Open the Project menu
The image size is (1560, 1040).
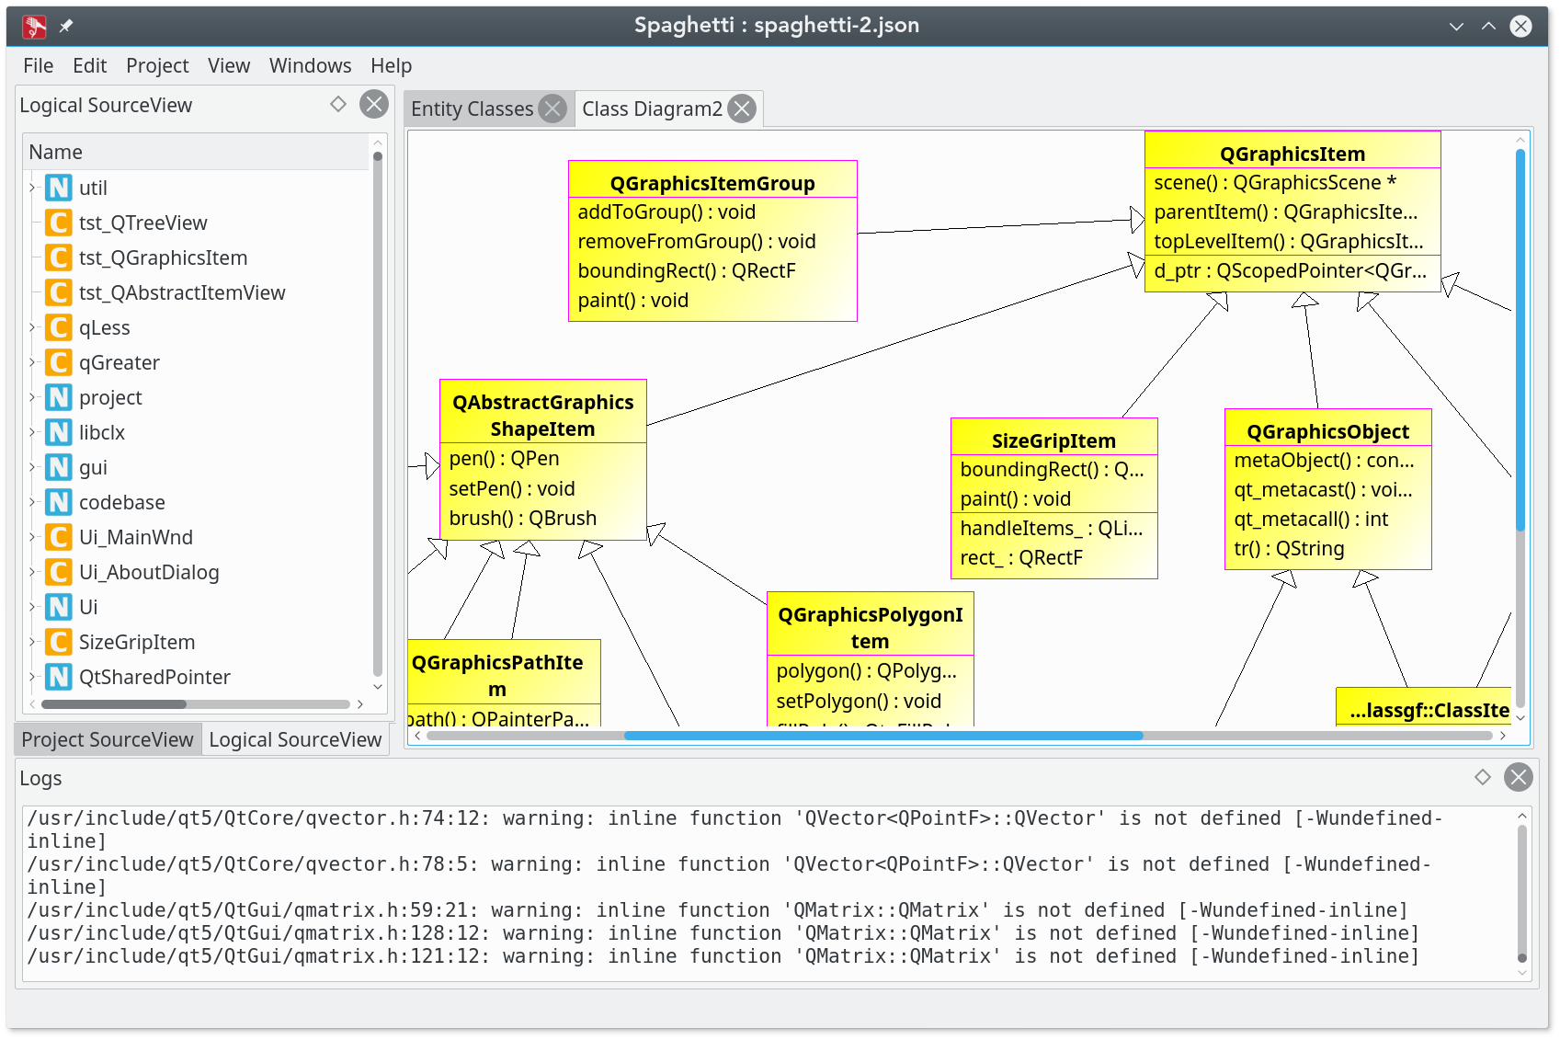[157, 65]
